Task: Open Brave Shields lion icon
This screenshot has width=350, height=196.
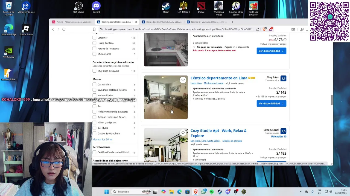Action: pyautogui.click(x=264, y=29)
